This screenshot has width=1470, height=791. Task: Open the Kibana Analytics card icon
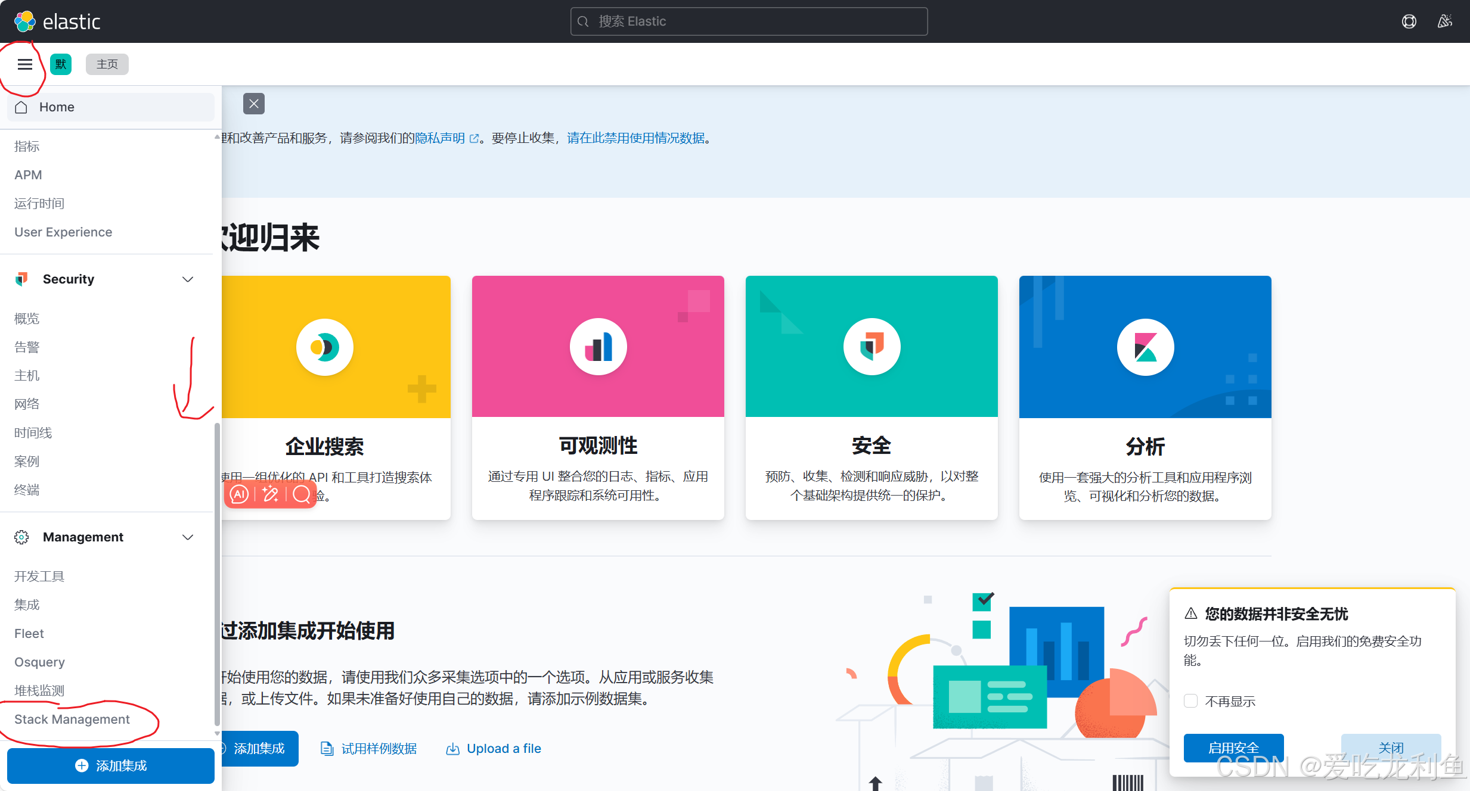pyautogui.click(x=1146, y=347)
